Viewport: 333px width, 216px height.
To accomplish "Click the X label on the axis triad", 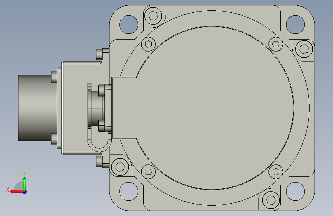I will coord(8,189).
